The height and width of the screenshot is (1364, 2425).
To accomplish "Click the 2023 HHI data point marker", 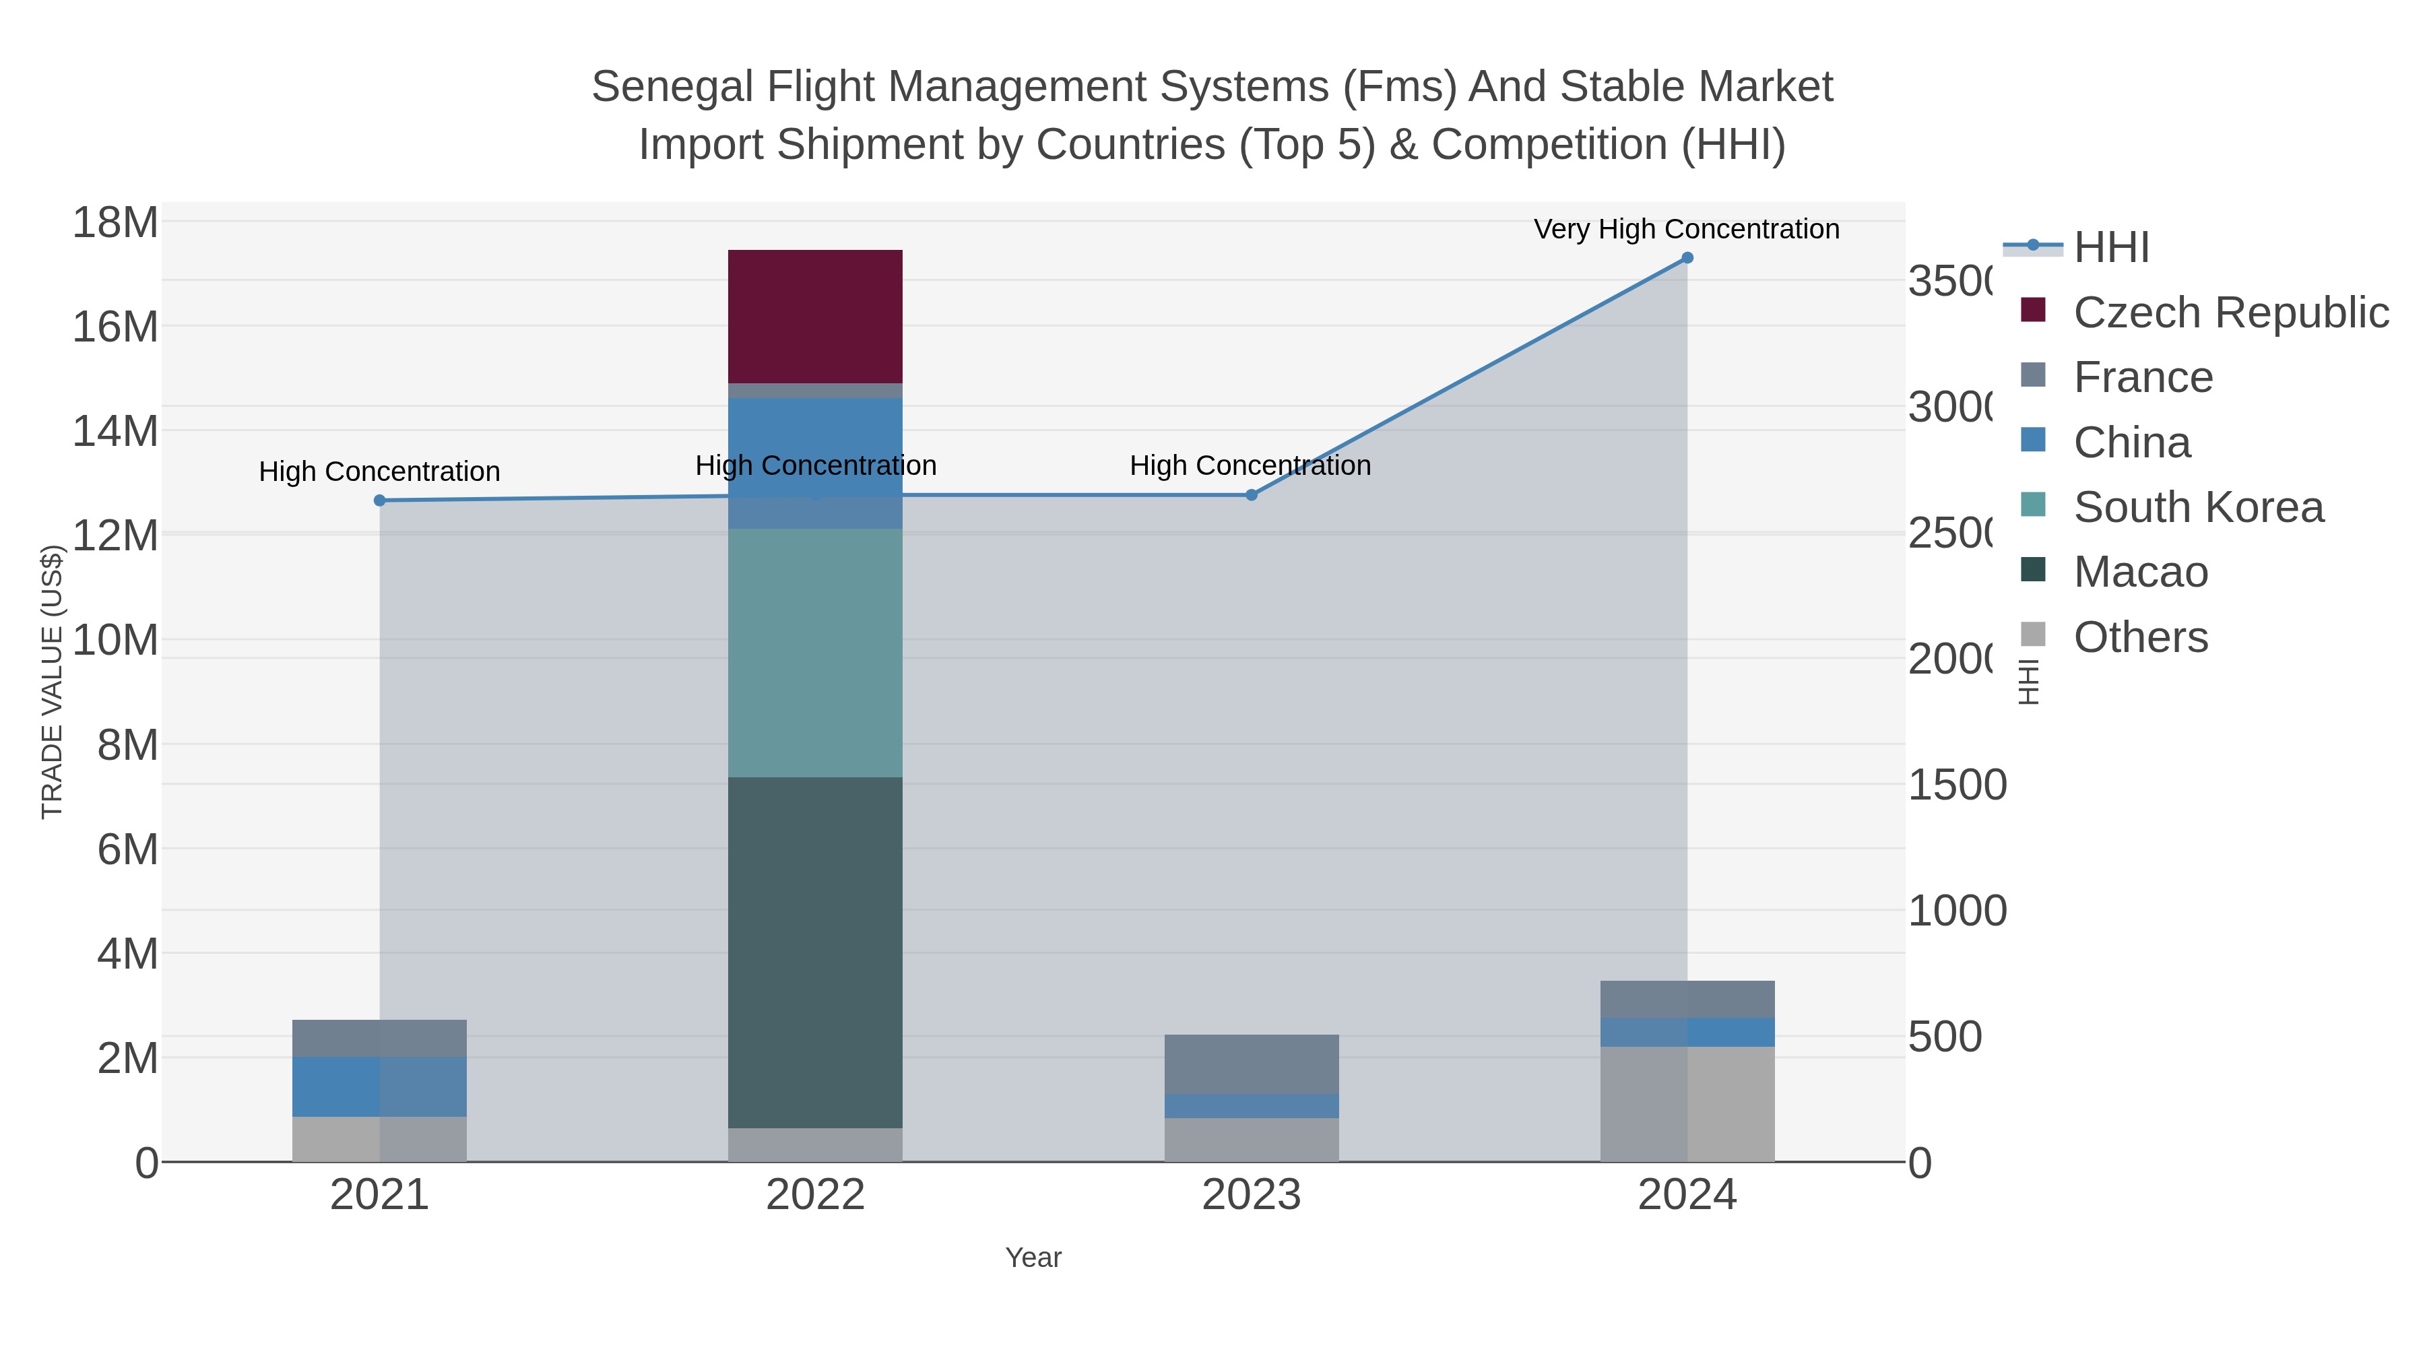I will [1251, 495].
